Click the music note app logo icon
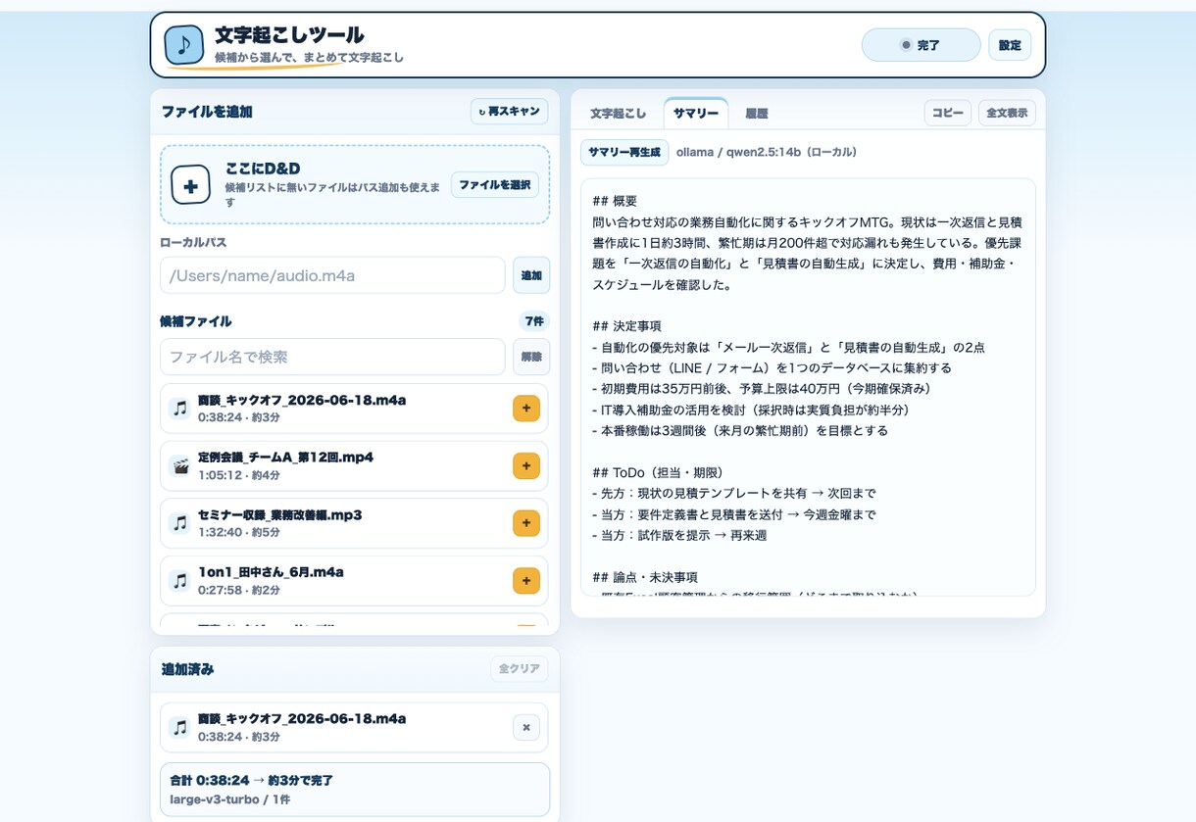Viewport: 1196px width, 822px height. (184, 45)
